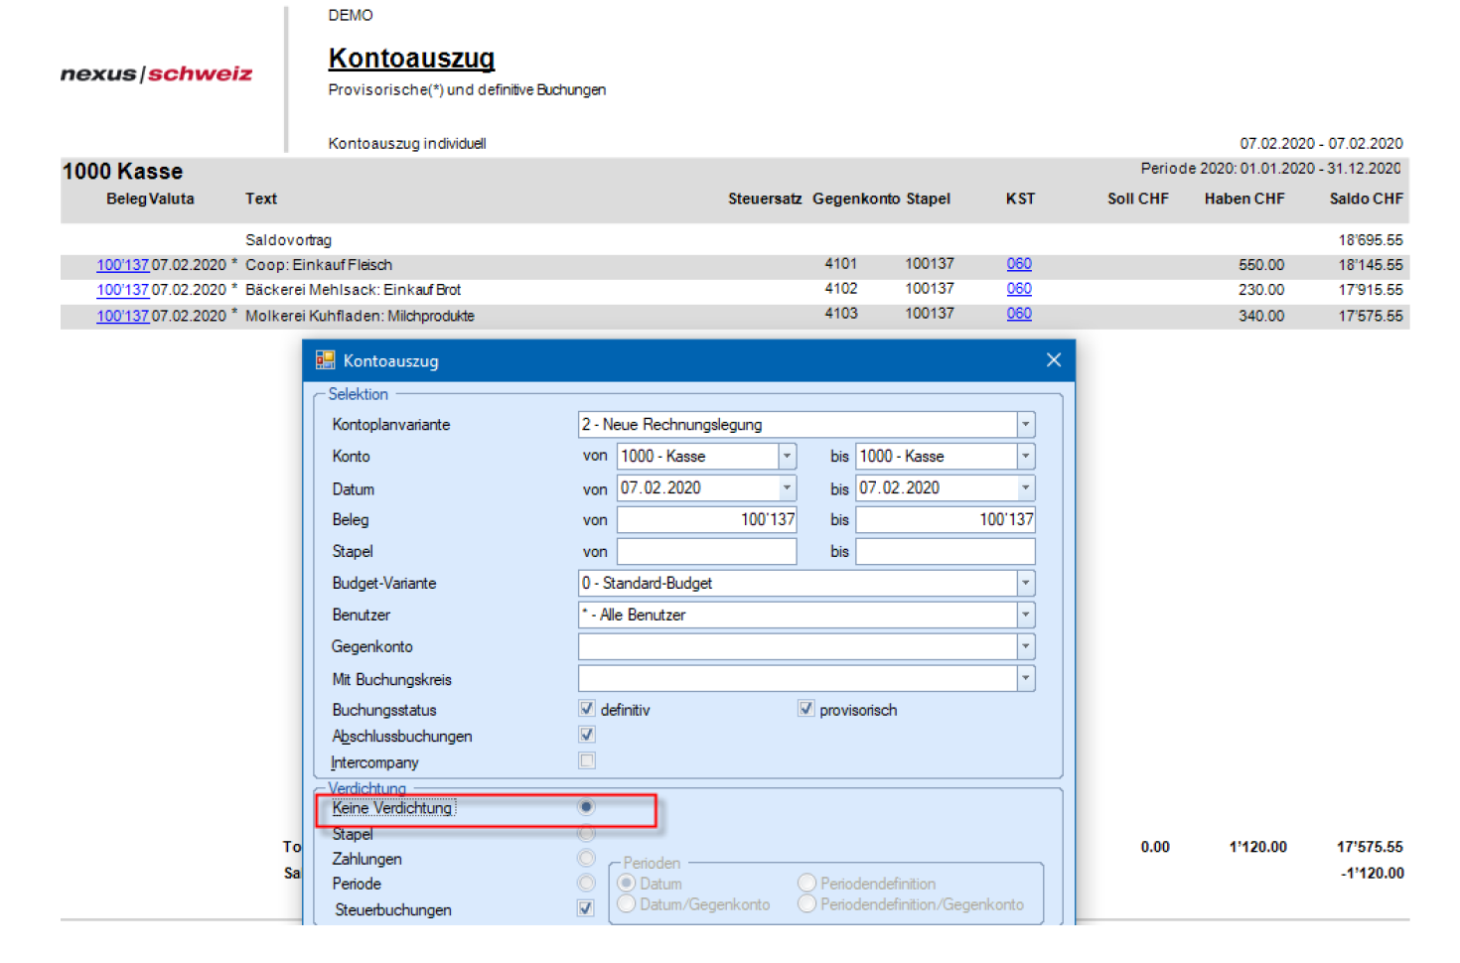Click the Beleg von input field

(x=706, y=520)
